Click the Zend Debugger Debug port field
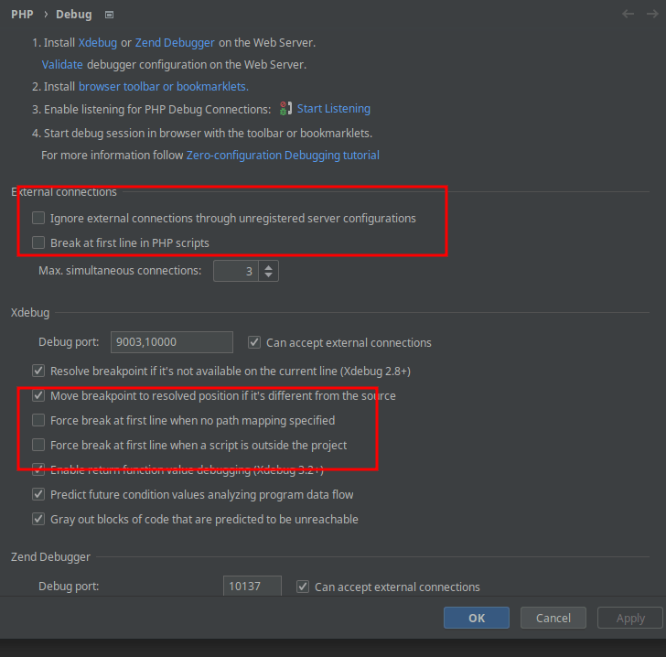 (x=252, y=586)
